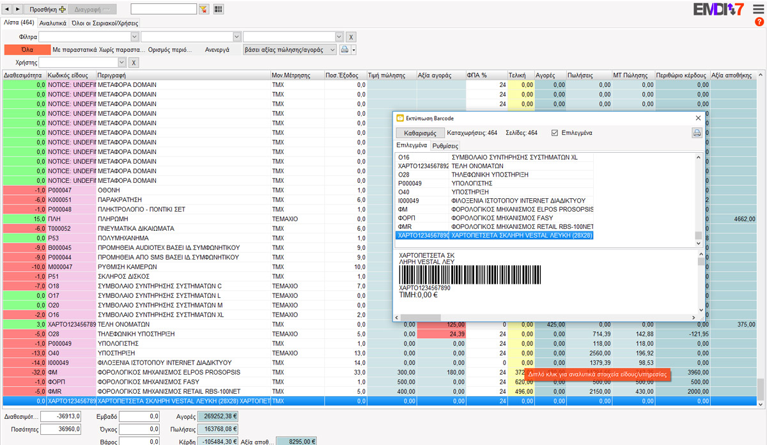Open the hamburger menu top right
767x445 pixels.
coord(758,8)
